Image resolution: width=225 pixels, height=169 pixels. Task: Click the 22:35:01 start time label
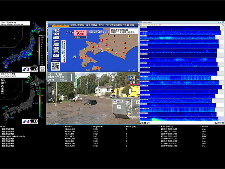click(145, 122)
